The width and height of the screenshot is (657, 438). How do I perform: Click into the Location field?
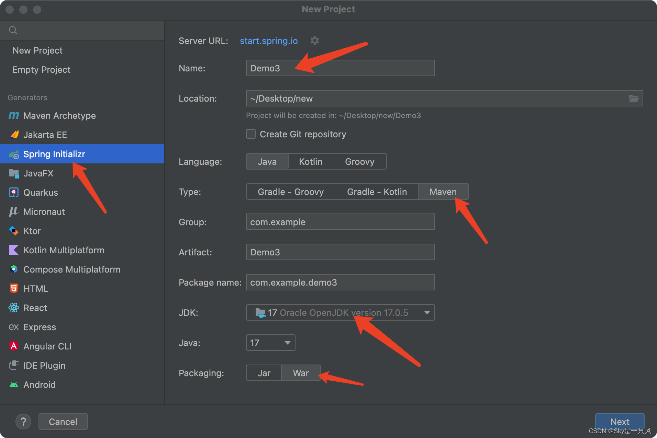445,99
